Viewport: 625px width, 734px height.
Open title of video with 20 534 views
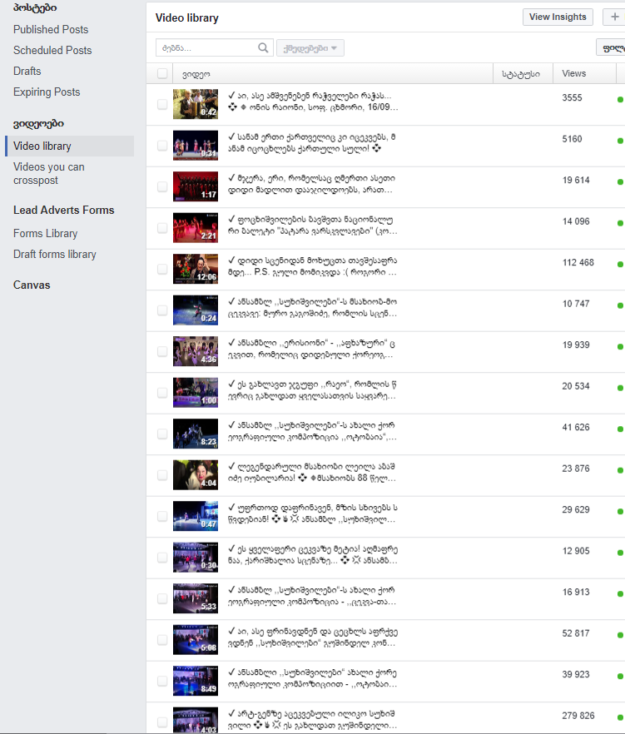(312, 390)
